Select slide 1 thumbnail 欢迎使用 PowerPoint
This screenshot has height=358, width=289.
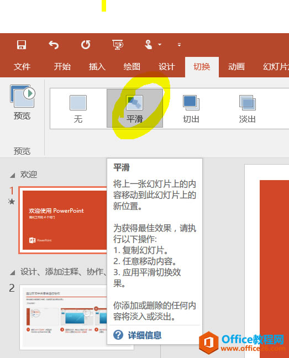(63, 220)
